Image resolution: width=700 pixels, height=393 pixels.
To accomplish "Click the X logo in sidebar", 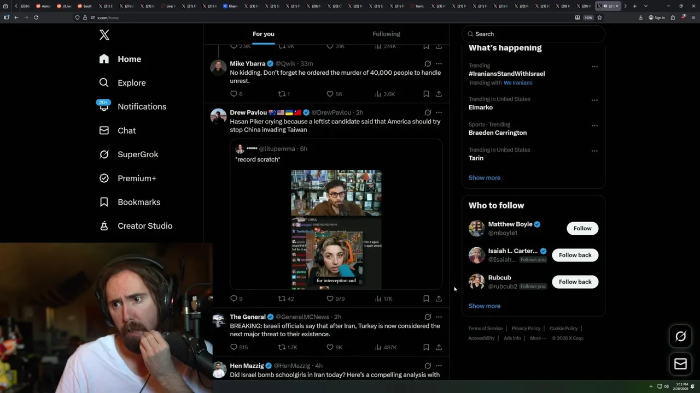I will point(104,35).
